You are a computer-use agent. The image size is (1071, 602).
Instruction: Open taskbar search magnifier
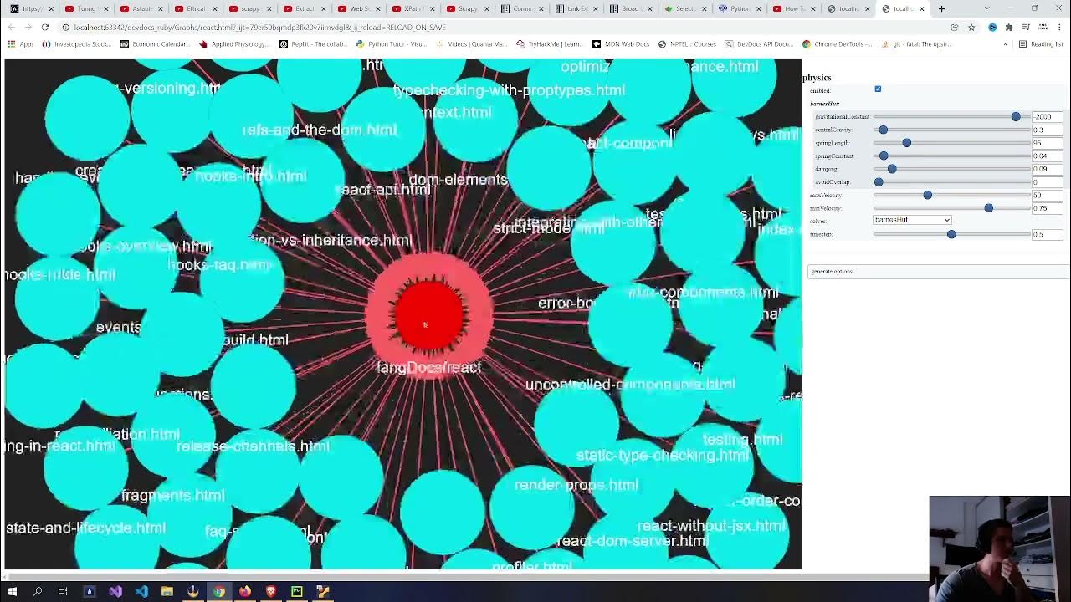click(38, 592)
